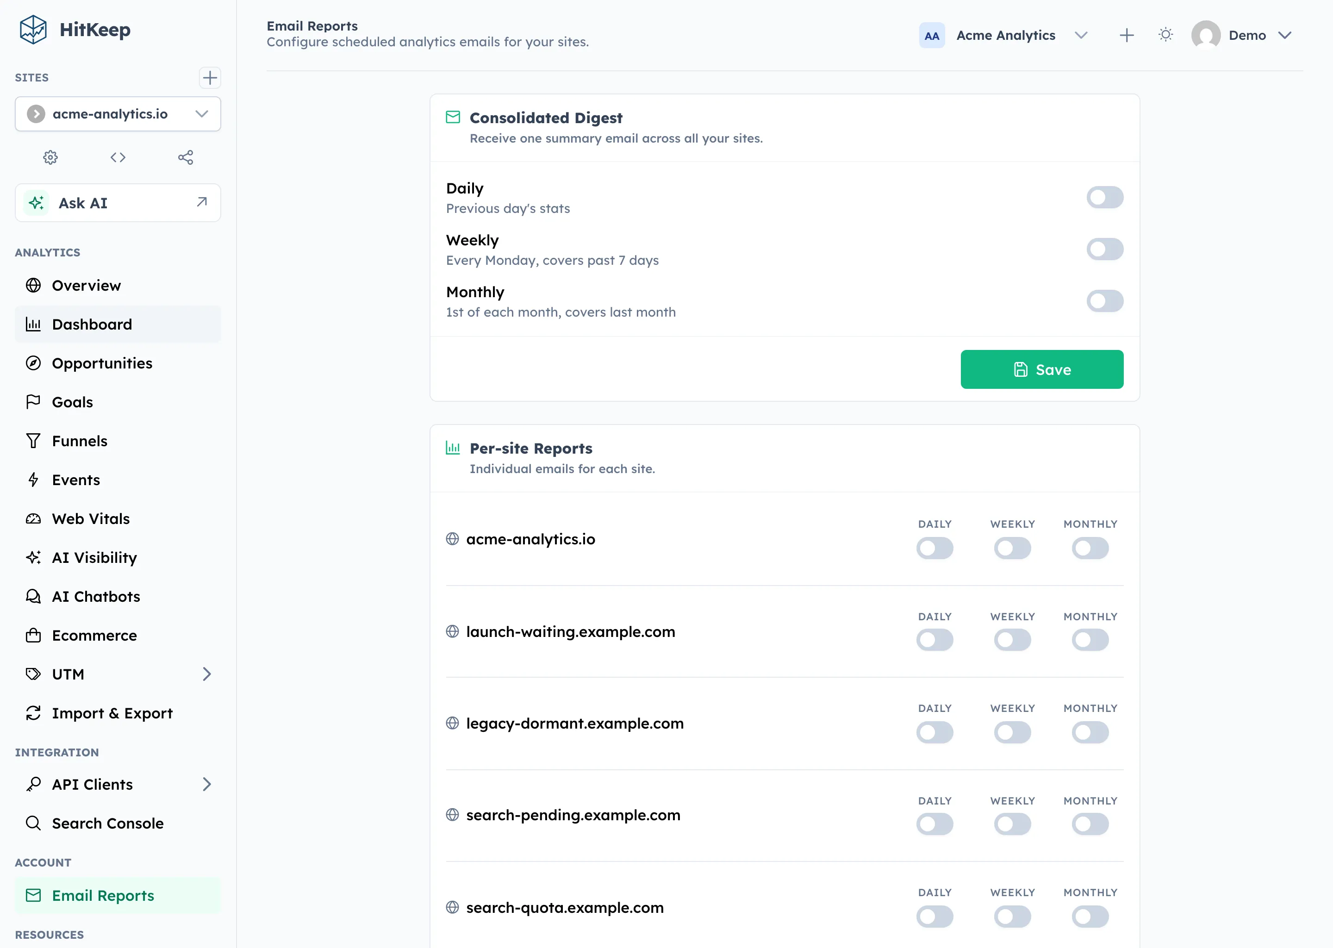Click the acme-analytics.io row label
This screenshot has height=948, width=1333.
coord(530,539)
